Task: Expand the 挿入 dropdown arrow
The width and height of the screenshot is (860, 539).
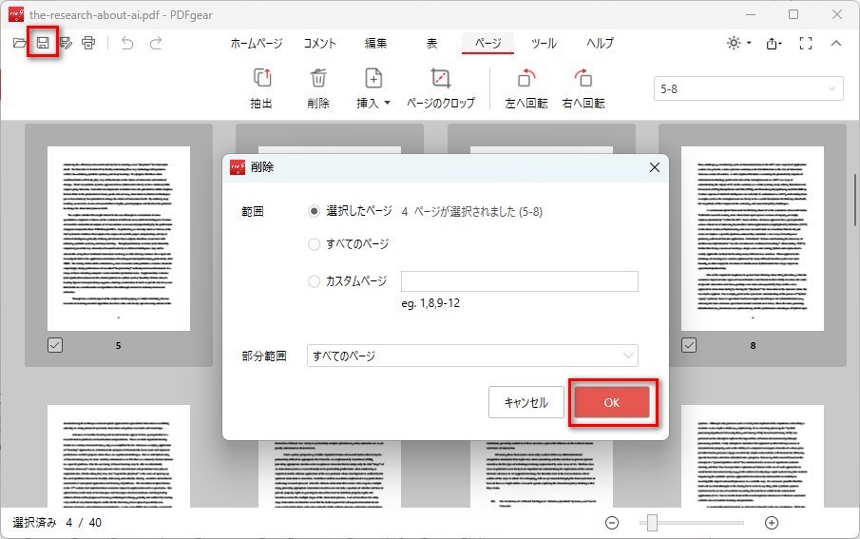Action: [x=387, y=104]
